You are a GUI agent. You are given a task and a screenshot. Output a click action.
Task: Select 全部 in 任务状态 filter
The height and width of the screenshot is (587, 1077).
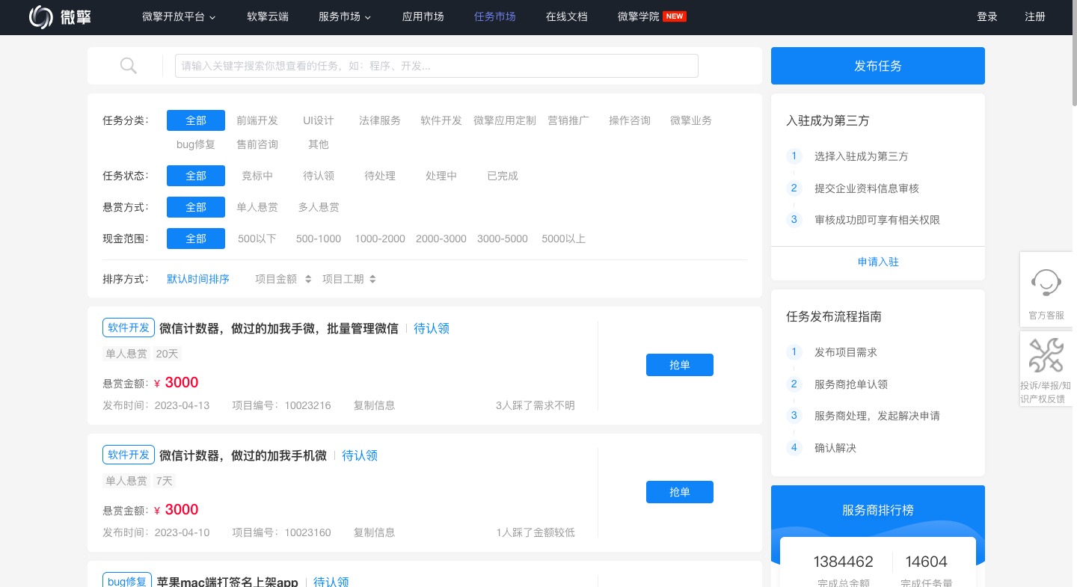tap(196, 176)
